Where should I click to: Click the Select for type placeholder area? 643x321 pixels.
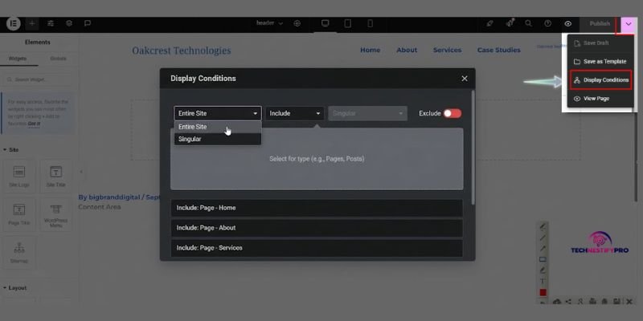point(317,159)
